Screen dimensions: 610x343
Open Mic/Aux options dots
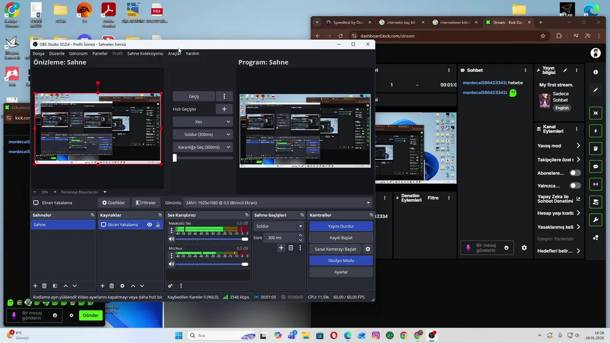[172, 255]
